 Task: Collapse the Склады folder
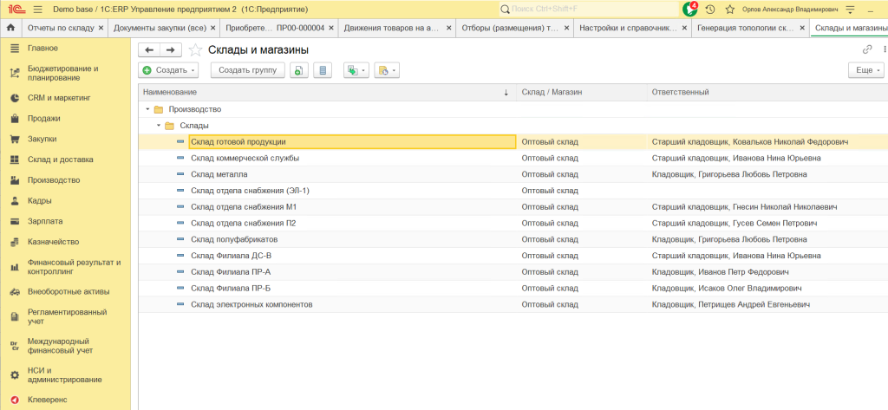[159, 126]
